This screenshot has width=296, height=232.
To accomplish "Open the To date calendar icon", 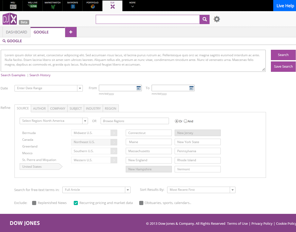I will point(191,88).
